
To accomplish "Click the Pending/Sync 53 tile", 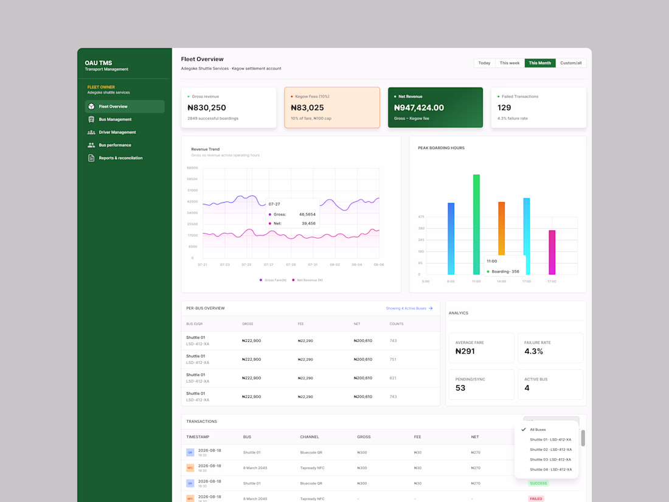I will pos(481,385).
